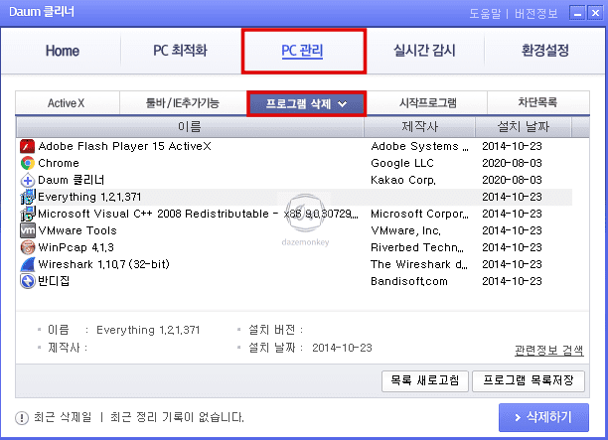
Task: Sort list by 제작사 column header
Action: point(419,127)
